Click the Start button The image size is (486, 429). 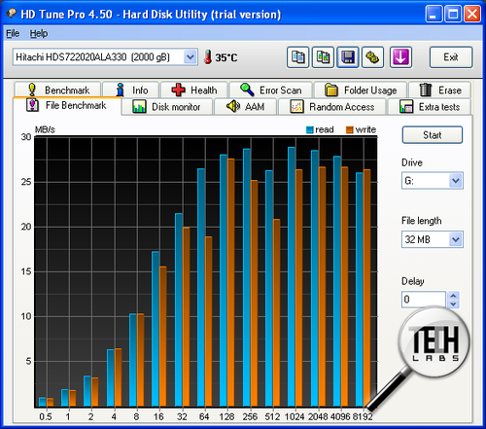[433, 135]
